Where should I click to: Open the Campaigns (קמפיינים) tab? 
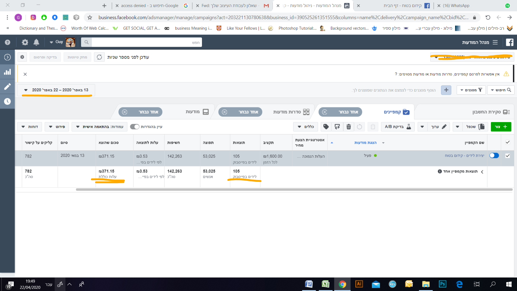pyautogui.click(x=397, y=112)
